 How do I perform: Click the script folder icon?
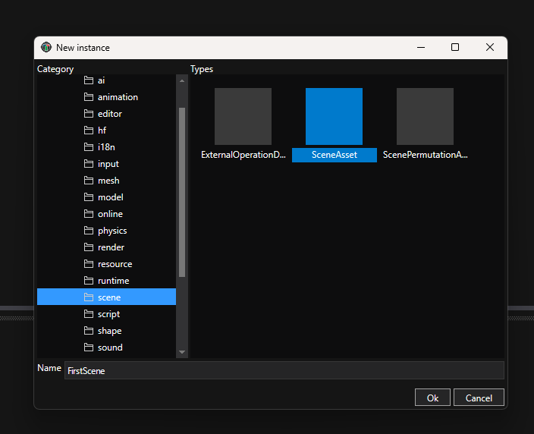89,314
